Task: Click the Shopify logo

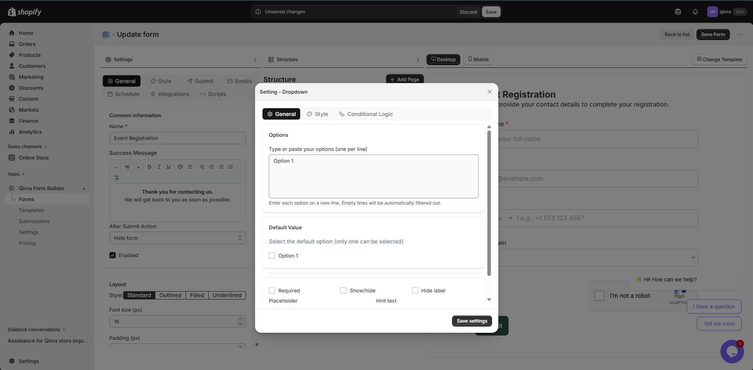Action: coord(25,12)
